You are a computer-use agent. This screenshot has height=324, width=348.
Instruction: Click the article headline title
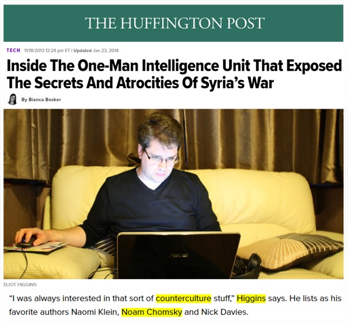tap(174, 74)
